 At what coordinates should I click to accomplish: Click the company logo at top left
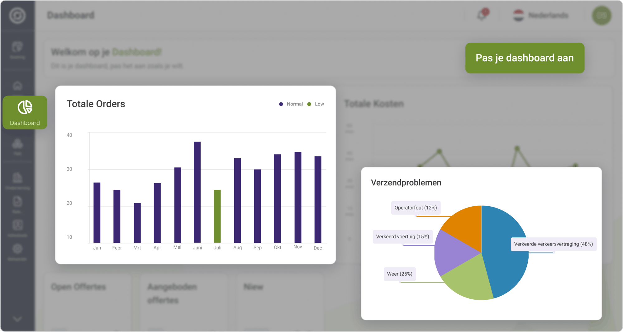coord(18,15)
